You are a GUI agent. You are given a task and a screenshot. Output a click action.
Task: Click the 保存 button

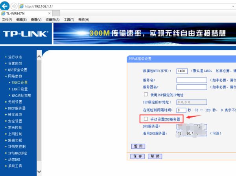coord(138,156)
